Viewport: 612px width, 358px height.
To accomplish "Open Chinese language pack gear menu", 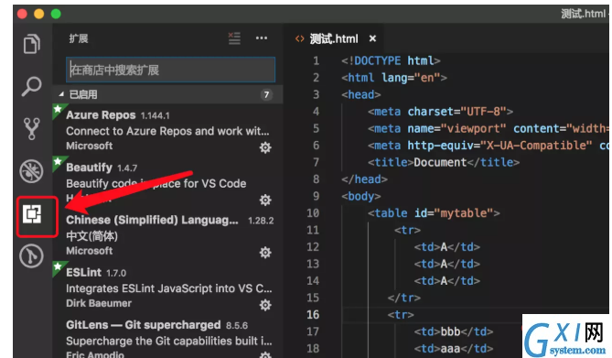I will (265, 253).
